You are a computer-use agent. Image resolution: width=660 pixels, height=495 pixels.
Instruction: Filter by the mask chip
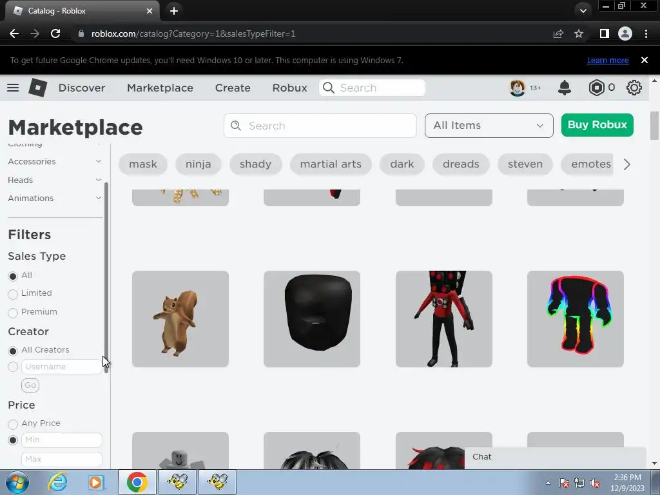pos(142,164)
